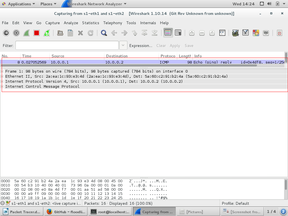The width and height of the screenshot is (288, 216).
Task: Start a new live capture (shark fin)
Action: [x=26, y=33]
